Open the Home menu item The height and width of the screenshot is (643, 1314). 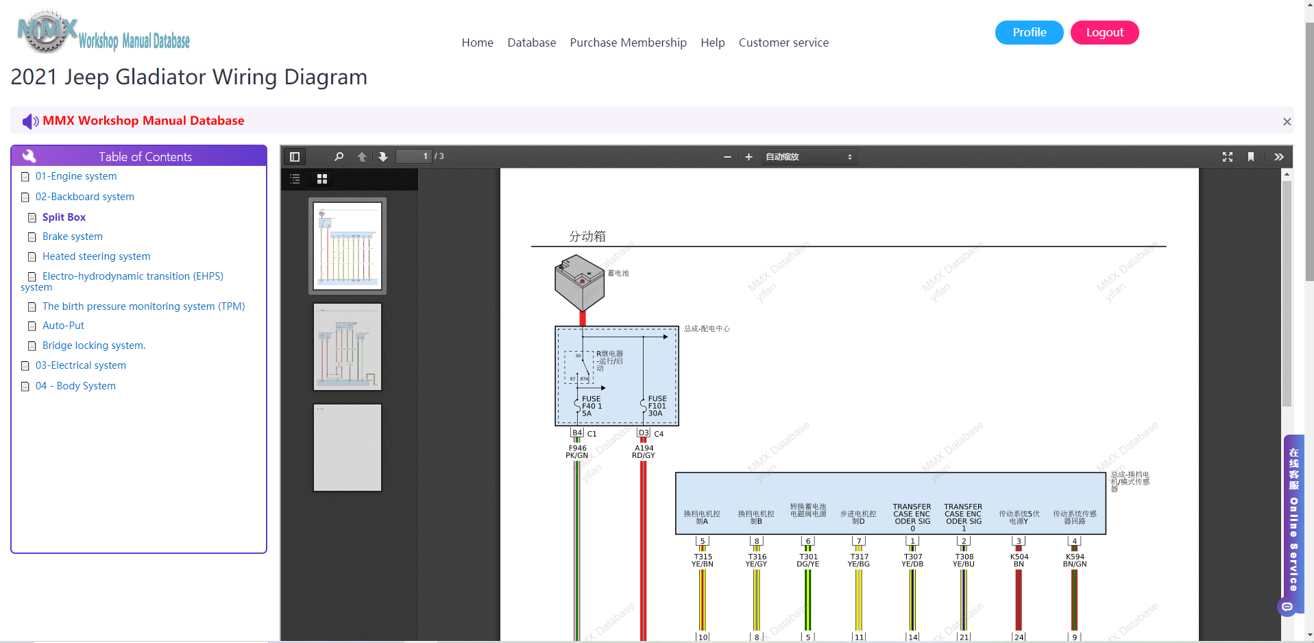click(478, 43)
